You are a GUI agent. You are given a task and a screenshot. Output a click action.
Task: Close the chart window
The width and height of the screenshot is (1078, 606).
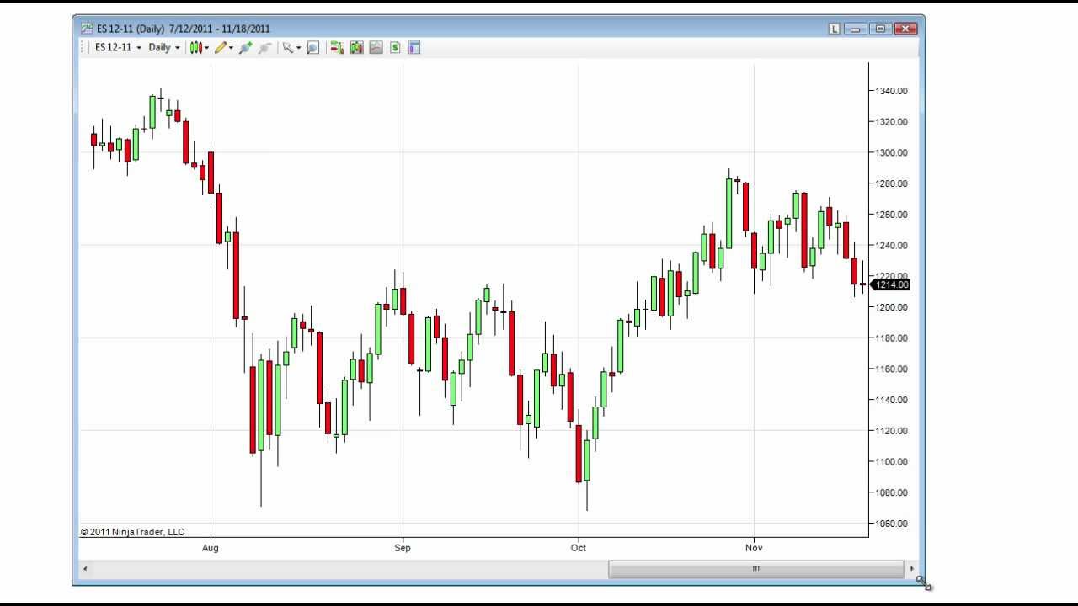point(905,29)
